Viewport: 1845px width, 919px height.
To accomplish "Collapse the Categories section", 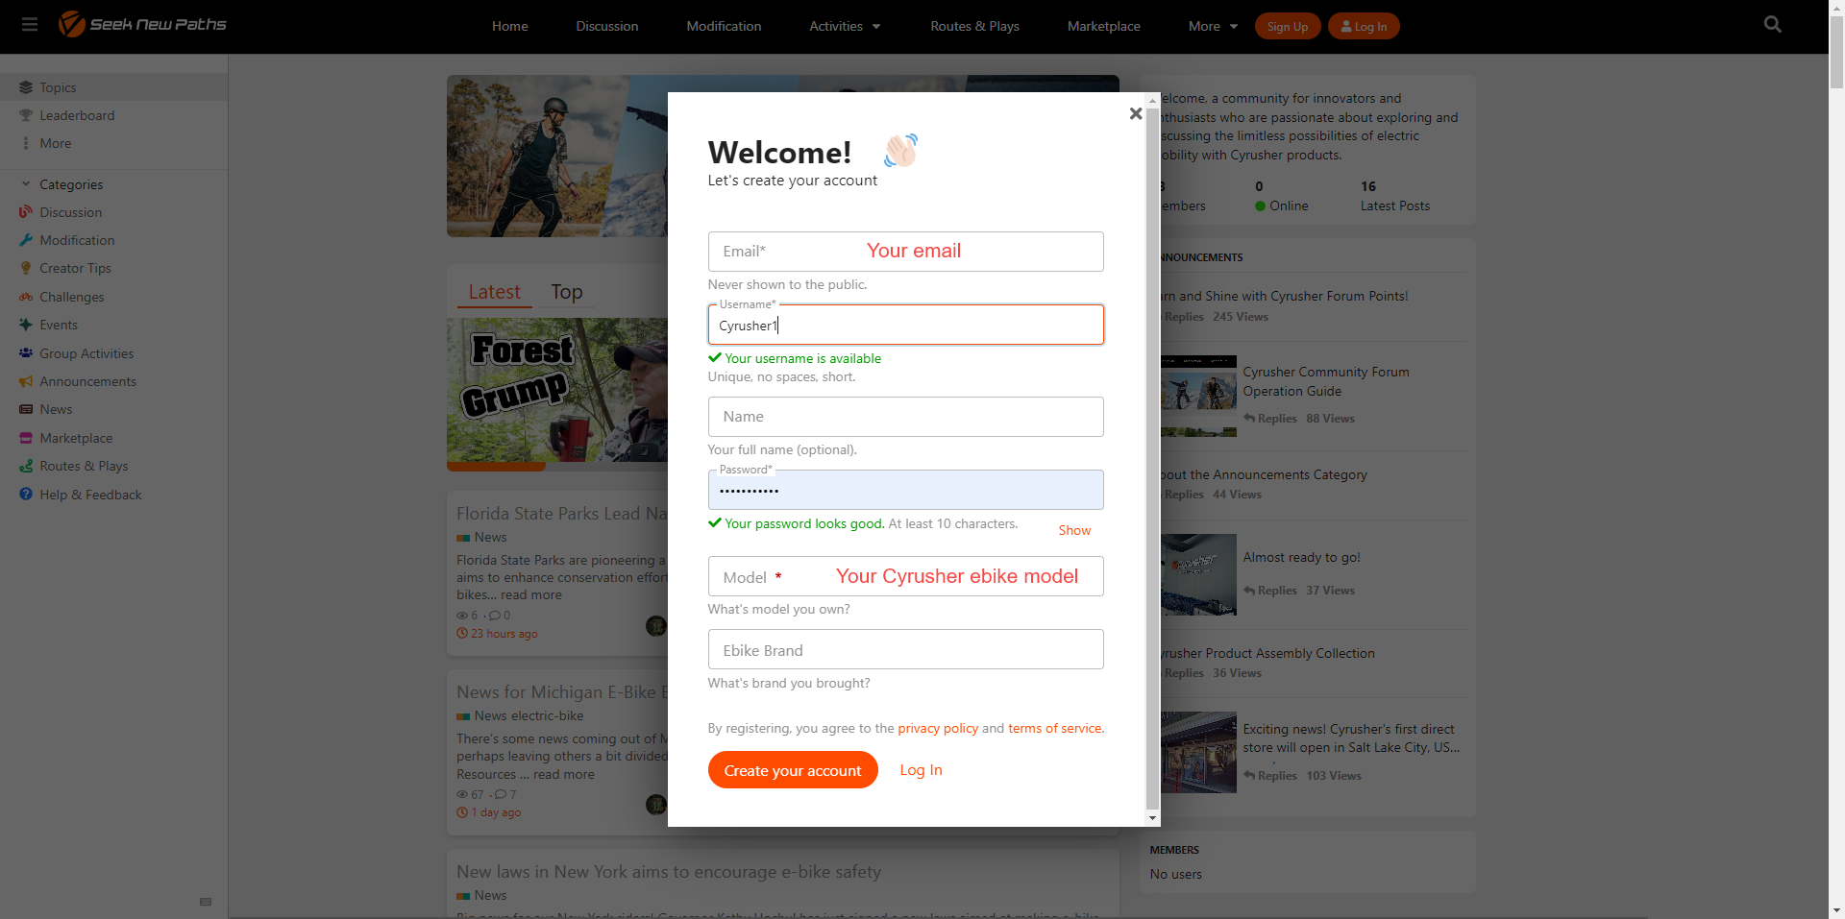I will pos(26,184).
